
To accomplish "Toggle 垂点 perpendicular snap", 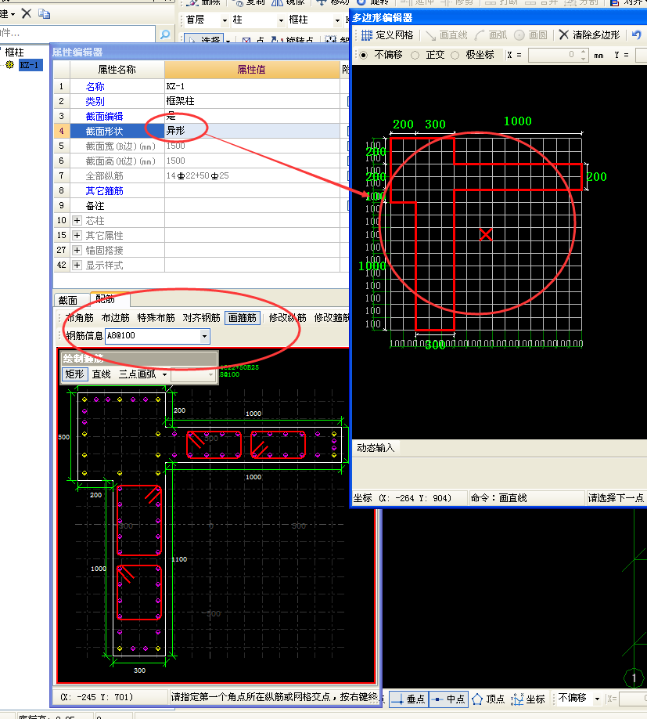I will click(408, 699).
